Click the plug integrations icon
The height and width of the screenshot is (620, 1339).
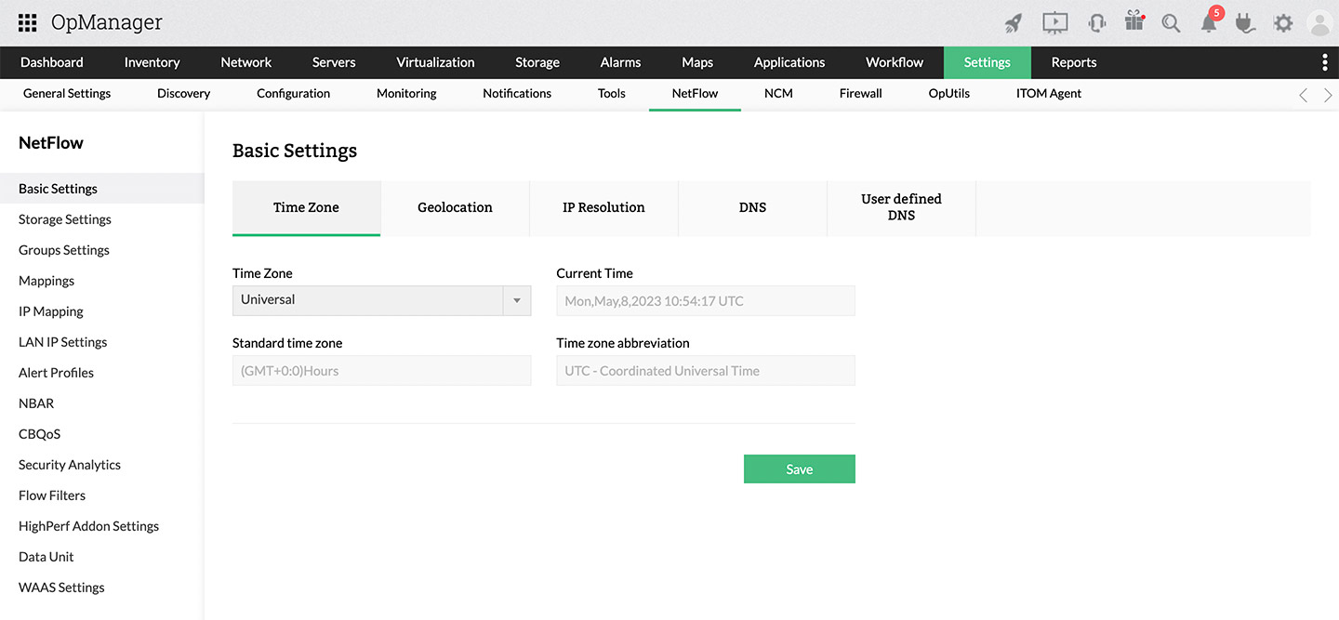pyautogui.click(x=1245, y=23)
